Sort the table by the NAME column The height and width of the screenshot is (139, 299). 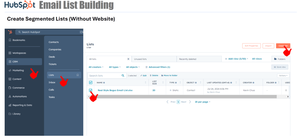point(145,83)
